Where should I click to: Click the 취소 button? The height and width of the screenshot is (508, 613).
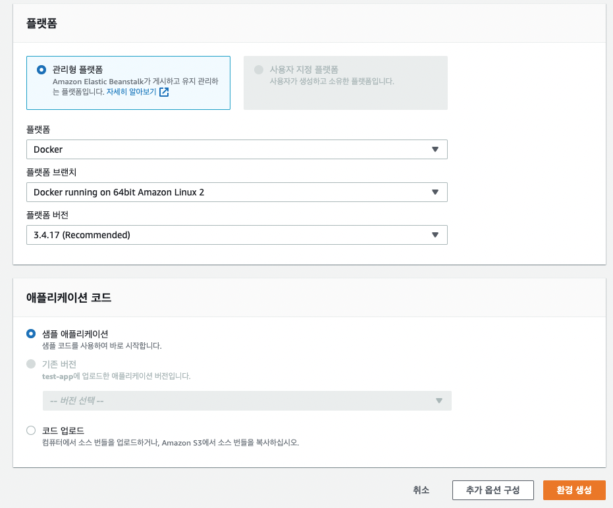pyautogui.click(x=421, y=490)
